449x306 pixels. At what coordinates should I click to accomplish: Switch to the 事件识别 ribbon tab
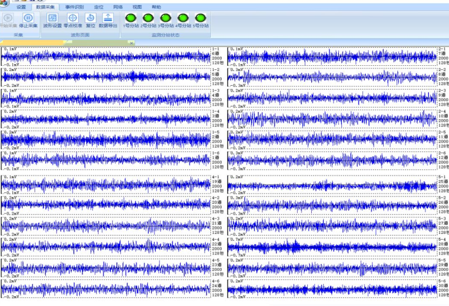[x=74, y=7]
